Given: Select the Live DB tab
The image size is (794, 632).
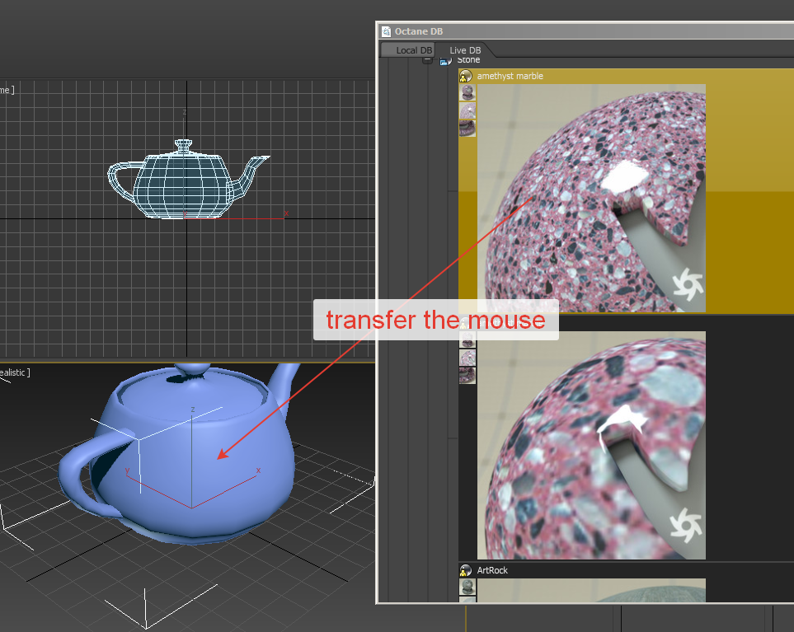Looking at the screenshot, I should 465,50.
